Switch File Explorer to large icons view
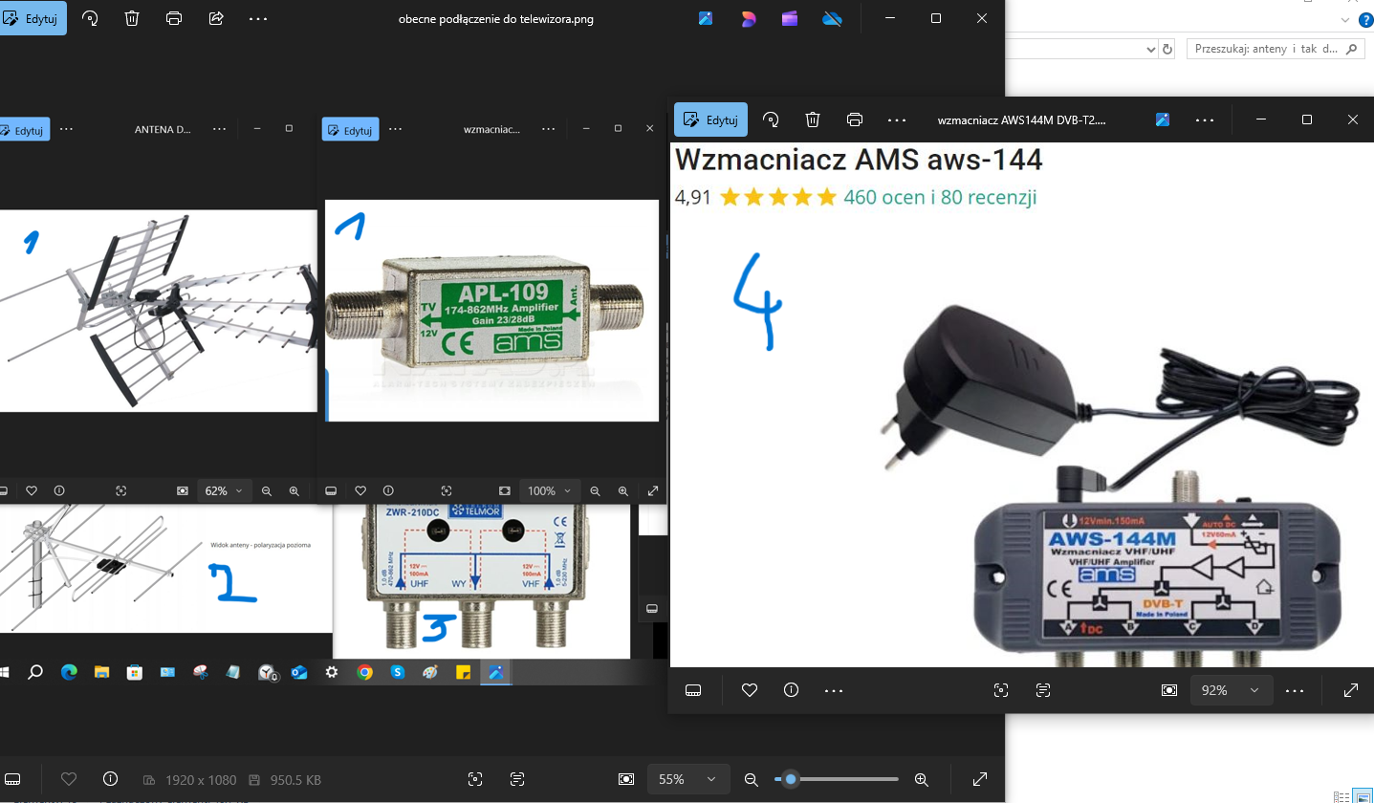 click(x=1361, y=796)
